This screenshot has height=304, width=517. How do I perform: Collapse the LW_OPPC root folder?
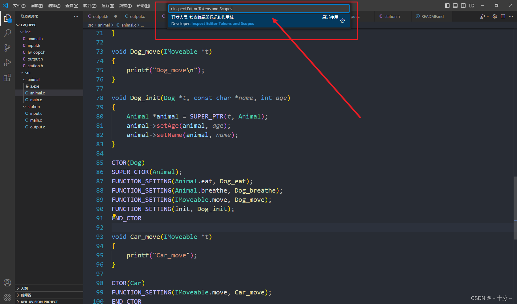49,25
